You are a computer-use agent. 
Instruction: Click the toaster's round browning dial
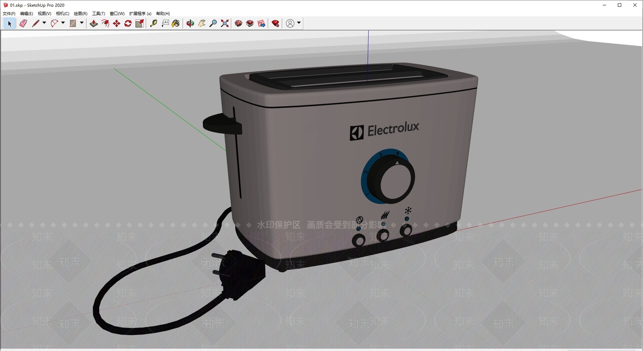391,179
